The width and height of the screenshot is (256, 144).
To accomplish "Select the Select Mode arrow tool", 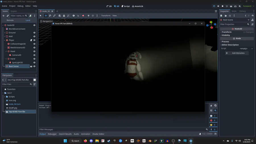I will tap(40, 16).
